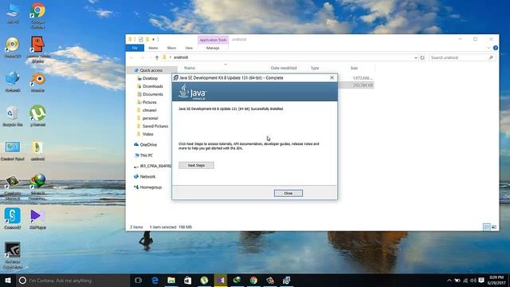This screenshot has height=287, width=510.
Task: Open Chrome from the taskbar
Action: coord(253,280)
